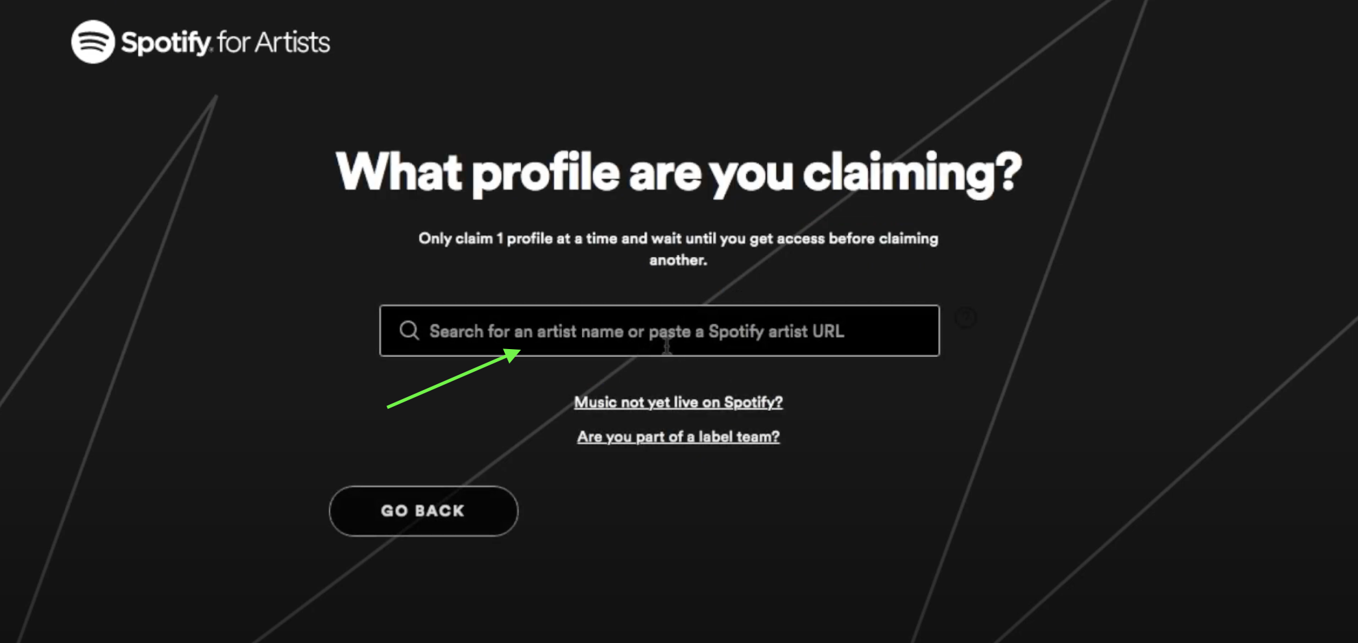This screenshot has width=1358, height=643.
Task: Focus the artist name search field
Action: click(x=659, y=330)
